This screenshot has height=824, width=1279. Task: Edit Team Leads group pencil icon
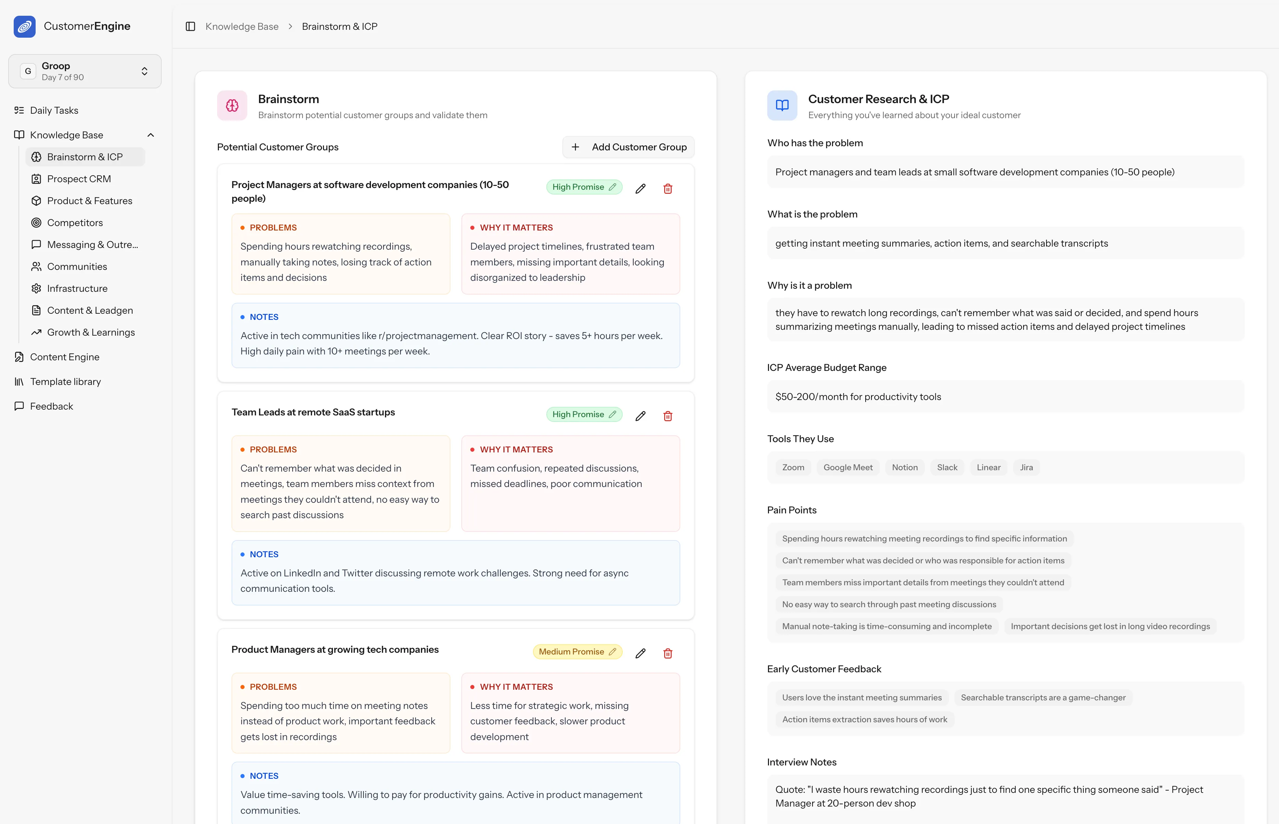(x=640, y=416)
